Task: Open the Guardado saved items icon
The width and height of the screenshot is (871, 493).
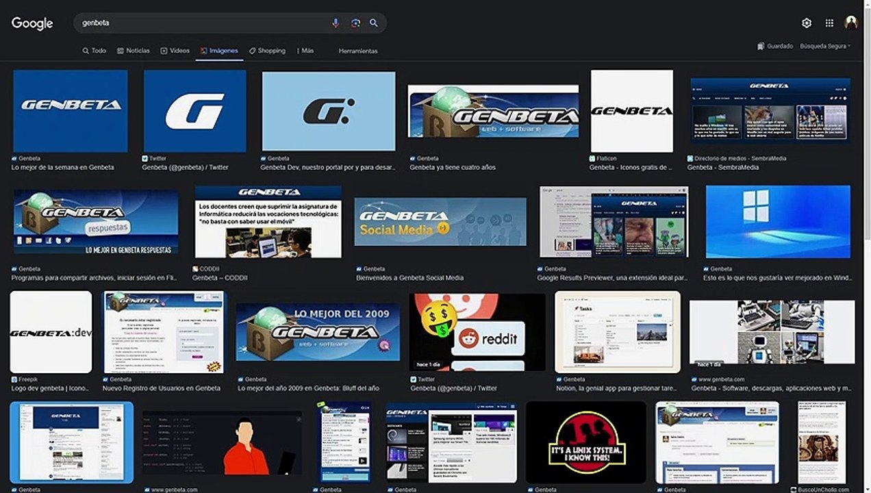Action: click(x=761, y=46)
